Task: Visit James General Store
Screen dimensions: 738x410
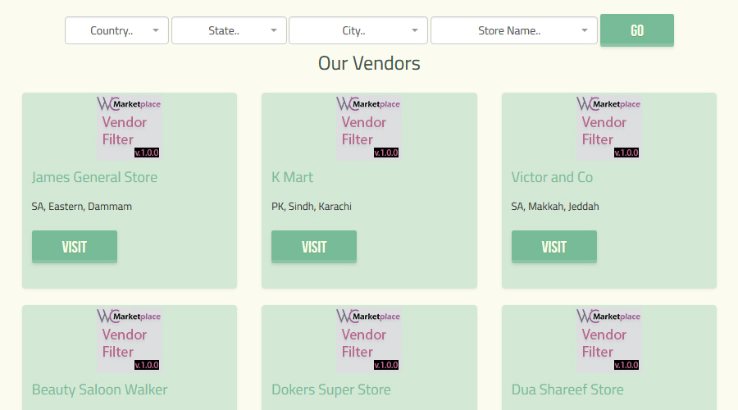Action: point(75,247)
